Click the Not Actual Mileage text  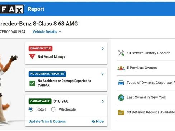[x=52, y=57]
